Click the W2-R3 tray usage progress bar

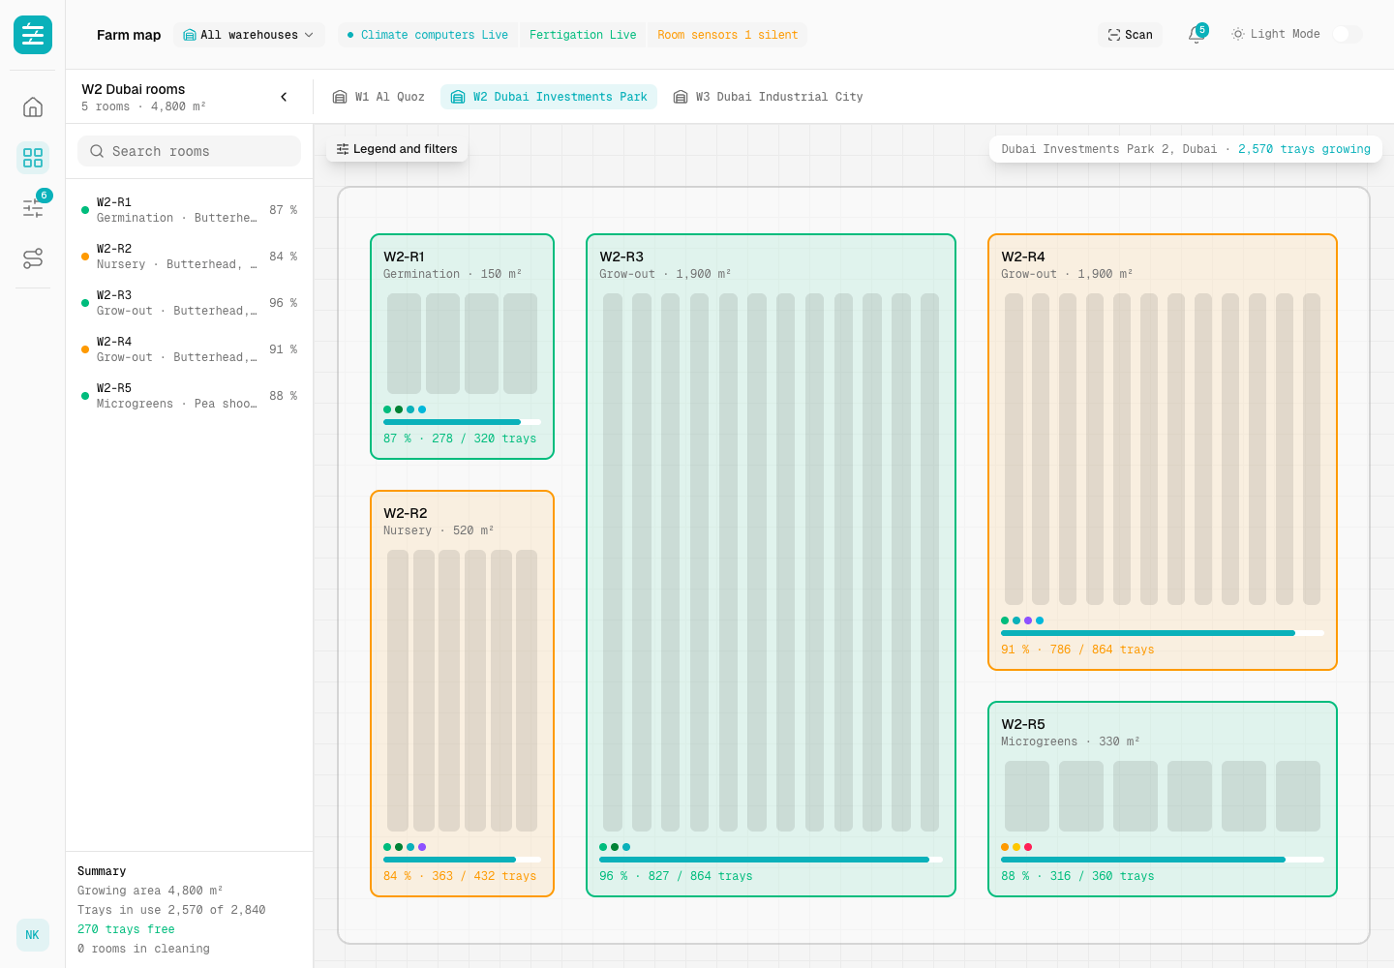click(x=771, y=860)
